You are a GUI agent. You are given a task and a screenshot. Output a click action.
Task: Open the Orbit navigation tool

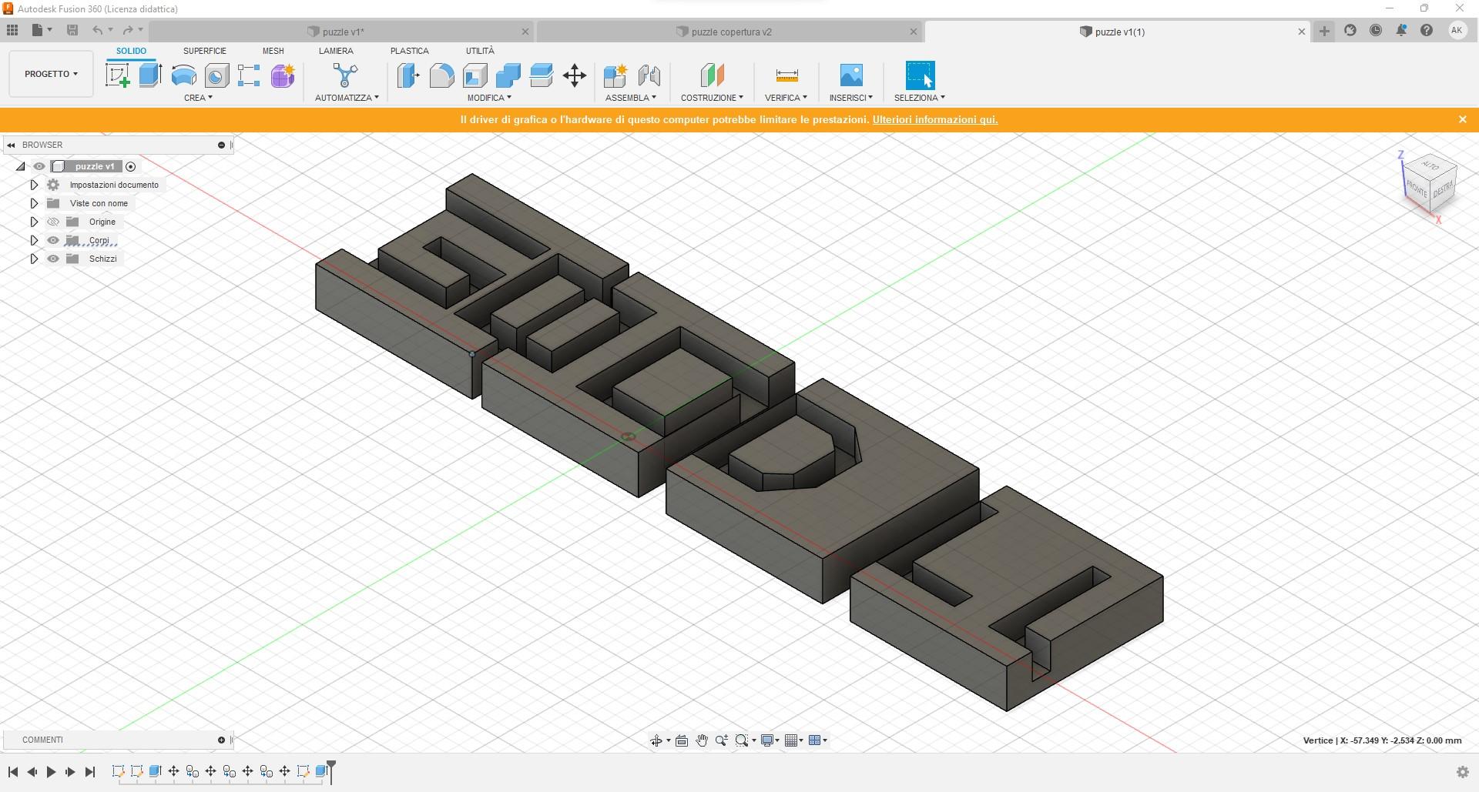pos(656,740)
